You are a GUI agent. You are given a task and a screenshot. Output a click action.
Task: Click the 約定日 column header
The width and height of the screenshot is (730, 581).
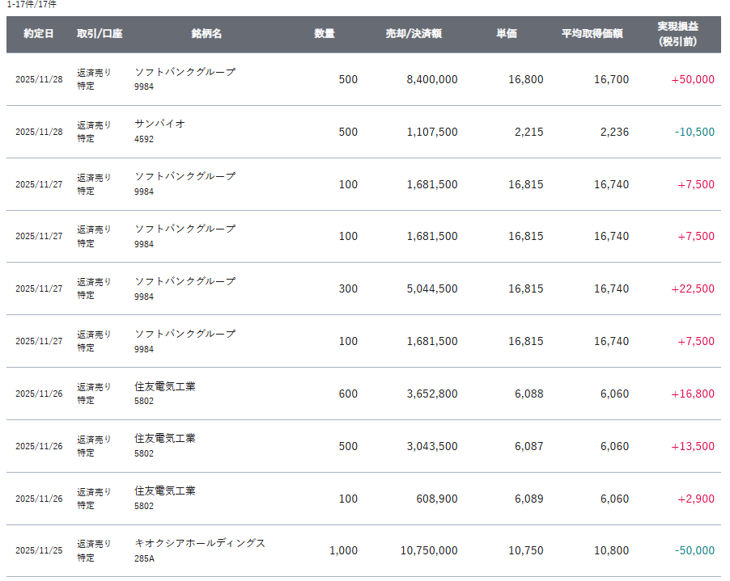39,34
